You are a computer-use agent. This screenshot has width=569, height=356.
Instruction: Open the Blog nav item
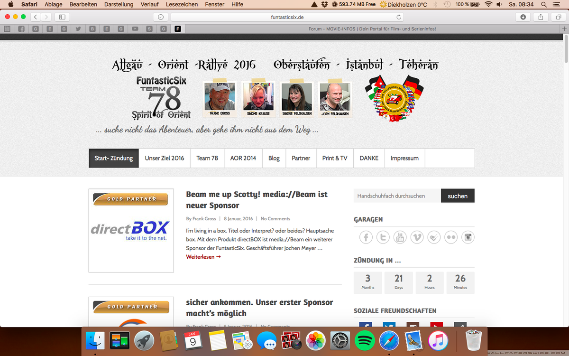point(274,158)
